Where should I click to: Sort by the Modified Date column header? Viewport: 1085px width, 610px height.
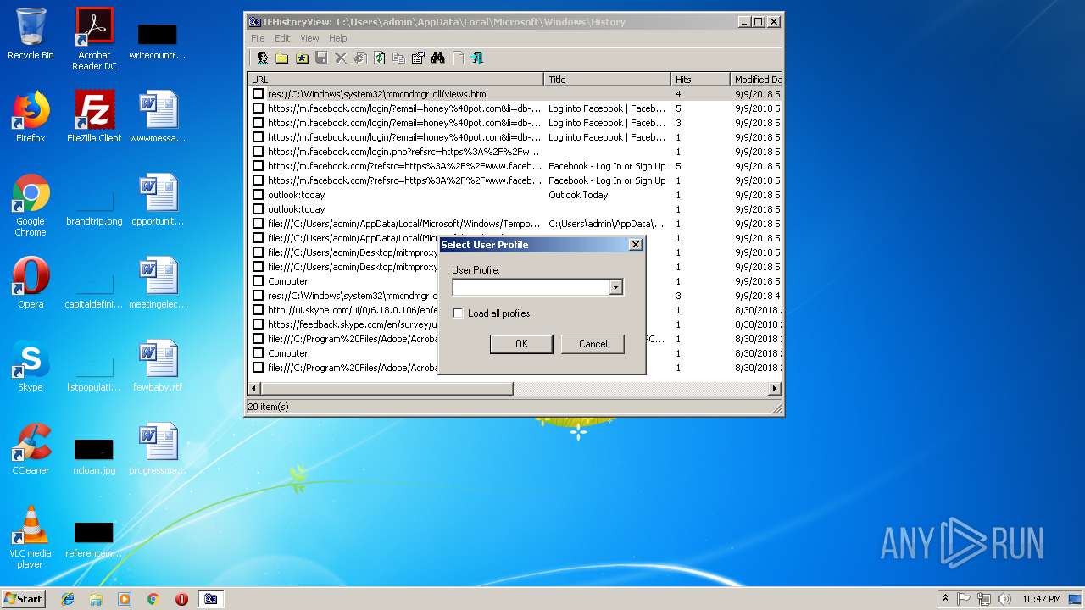click(756, 80)
